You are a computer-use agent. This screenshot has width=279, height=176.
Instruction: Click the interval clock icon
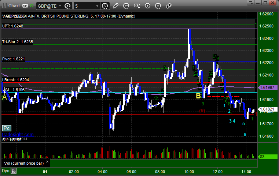click(105, 6)
